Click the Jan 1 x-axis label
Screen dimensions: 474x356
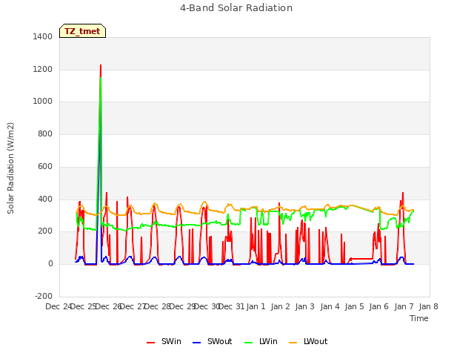click(256, 306)
